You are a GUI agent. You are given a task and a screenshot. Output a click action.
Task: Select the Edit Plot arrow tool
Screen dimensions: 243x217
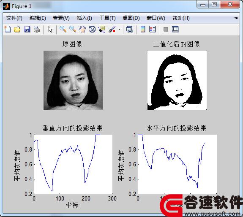[50, 29]
